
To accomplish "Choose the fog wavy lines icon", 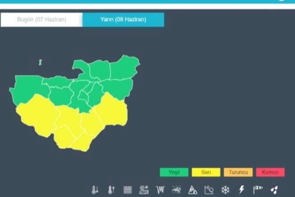I will [127, 190].
